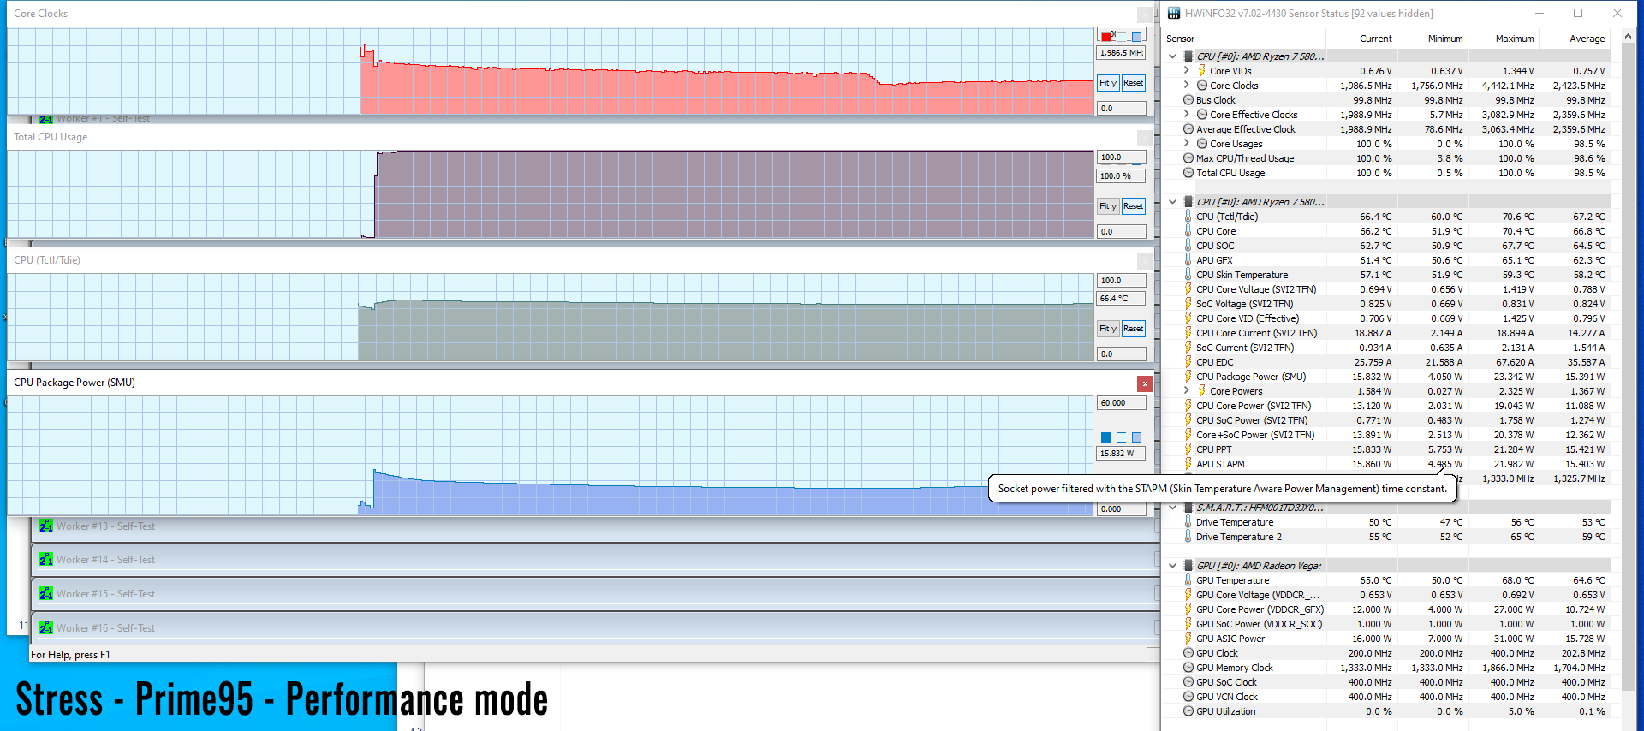
Task: Click the Current column header
Action: click(1361, 39)
